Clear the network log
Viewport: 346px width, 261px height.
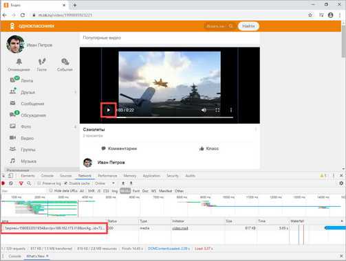pos(11,183)
